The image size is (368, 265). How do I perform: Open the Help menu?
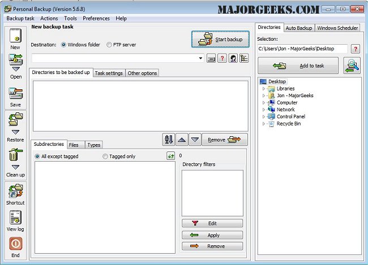pos(121,18)
